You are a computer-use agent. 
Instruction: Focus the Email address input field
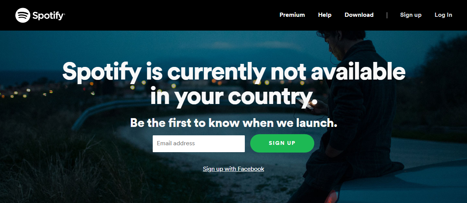(199, 143)
